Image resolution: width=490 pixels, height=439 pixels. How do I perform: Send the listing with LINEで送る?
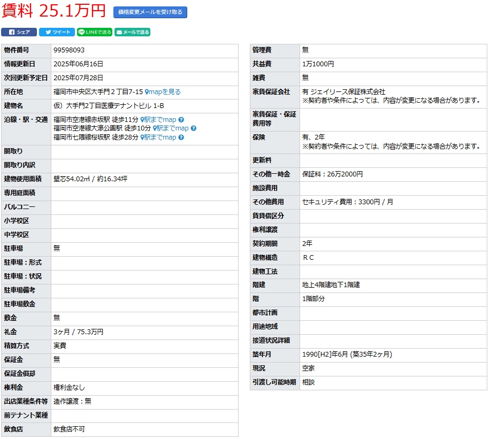(x=95, y=32)
